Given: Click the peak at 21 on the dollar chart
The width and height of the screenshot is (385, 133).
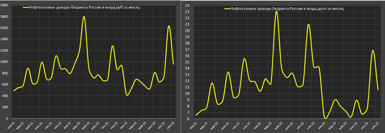Looking at the screenshot, I should pyautogui.click(x=308, y=25).
